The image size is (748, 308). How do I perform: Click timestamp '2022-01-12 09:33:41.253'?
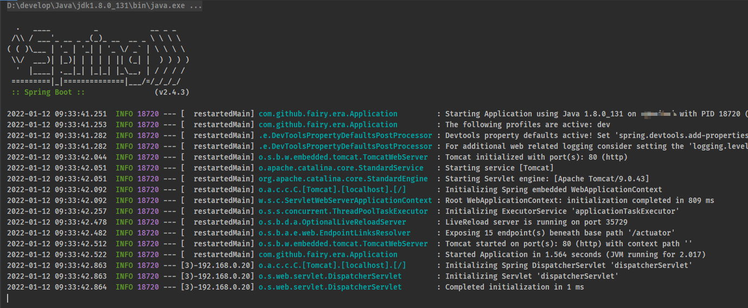[57, 124]
